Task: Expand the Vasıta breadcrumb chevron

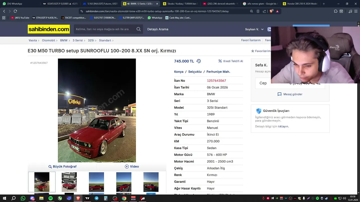Action: pyautogui.click(x=39, y=40)
